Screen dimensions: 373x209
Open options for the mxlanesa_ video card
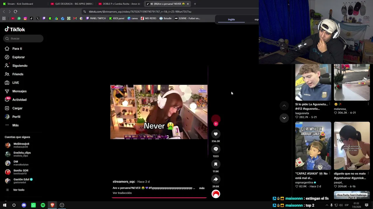coord(368,104)
